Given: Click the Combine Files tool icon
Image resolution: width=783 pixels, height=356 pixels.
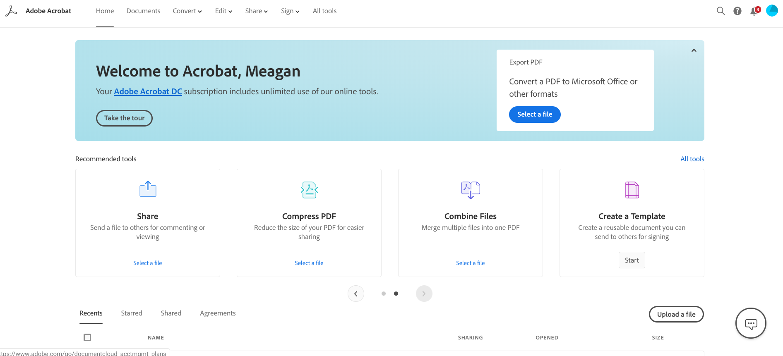Looking at the screenshot, I should (471, 190).
